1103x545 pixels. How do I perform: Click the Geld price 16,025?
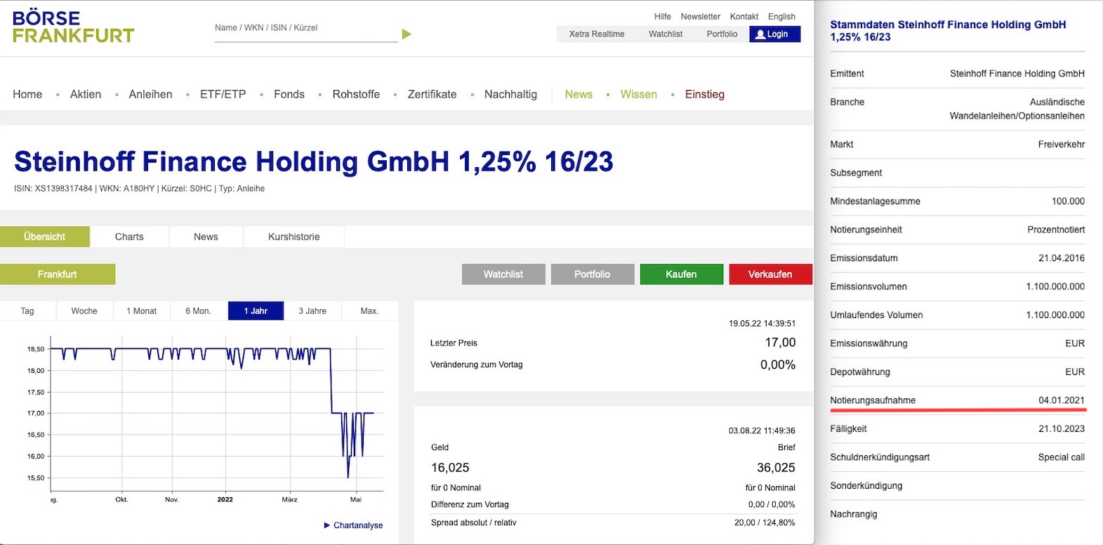click(450, 468)
